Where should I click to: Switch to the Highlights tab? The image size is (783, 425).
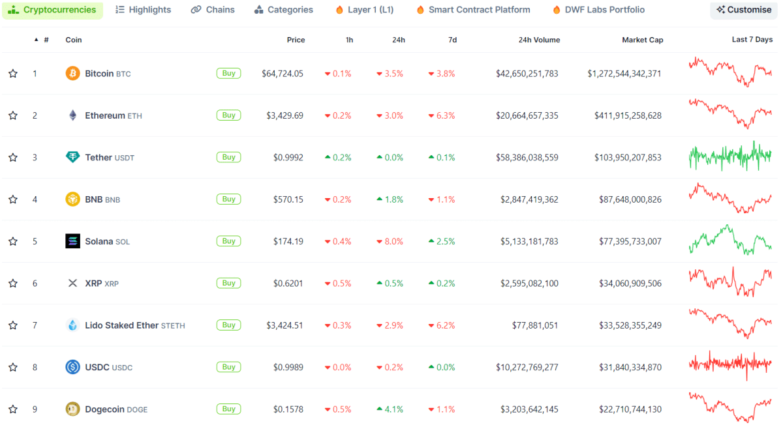143,10
